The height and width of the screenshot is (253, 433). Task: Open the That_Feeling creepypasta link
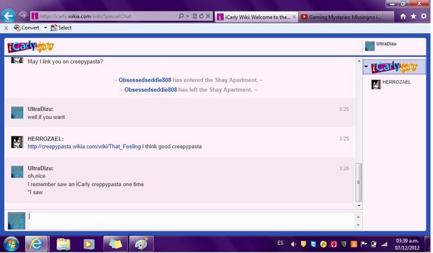click(84, 146)
